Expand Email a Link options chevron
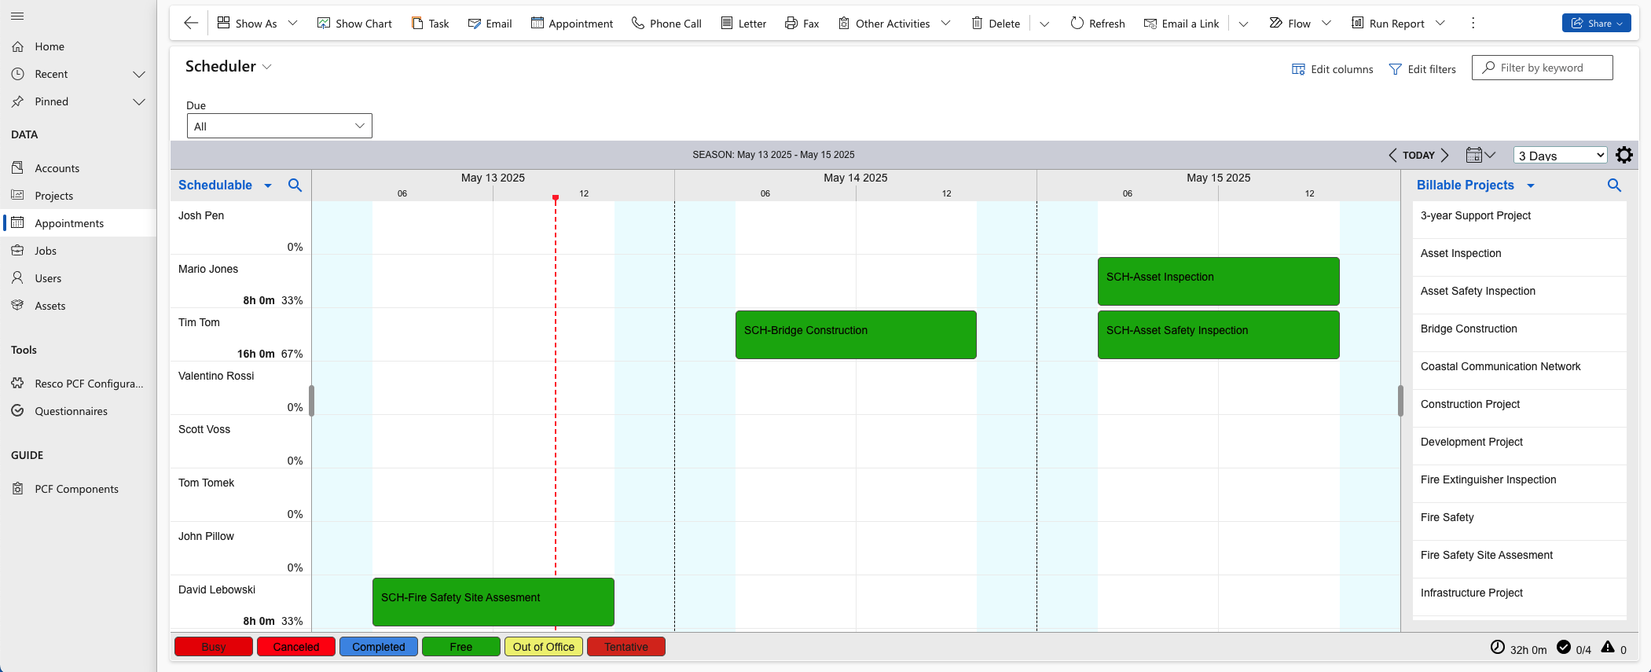Viewport: 1651px width, 672px height. pos(1243,24)
